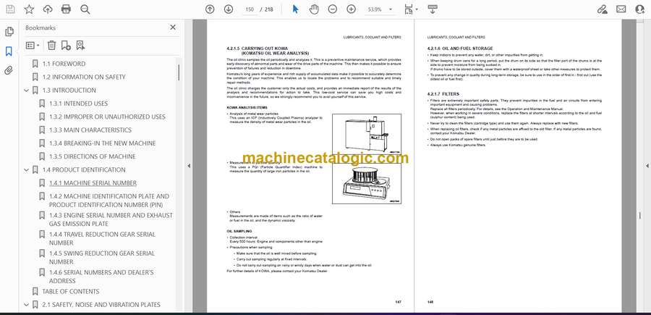Go to previous page arrow
This screenshot has width=651, height=315.
(210, 9)
